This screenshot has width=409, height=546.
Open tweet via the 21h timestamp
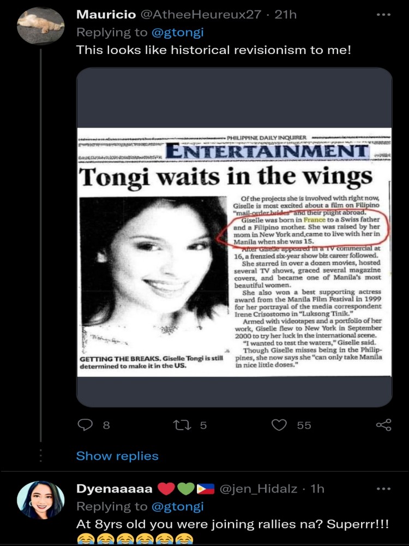286,15
